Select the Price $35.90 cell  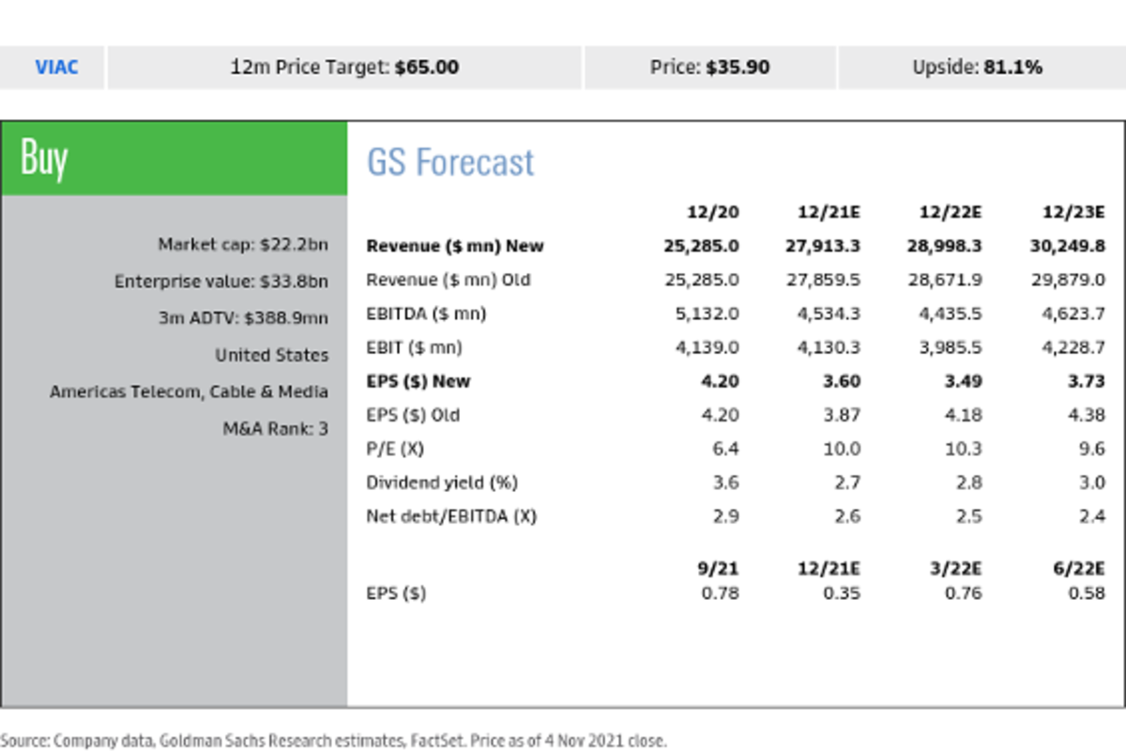(709, 68)
